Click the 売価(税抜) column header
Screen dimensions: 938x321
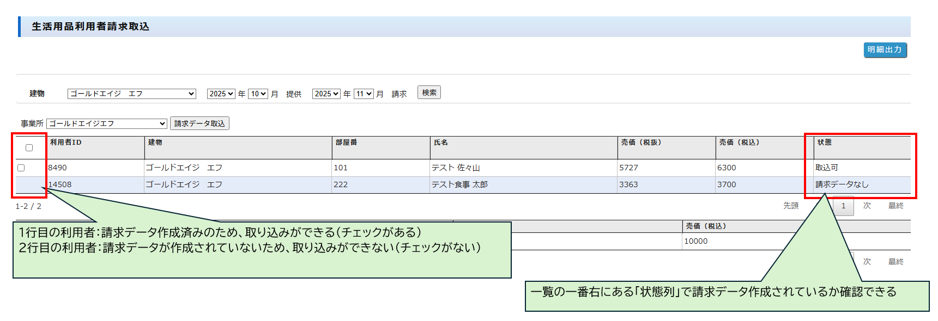(641, 143)
